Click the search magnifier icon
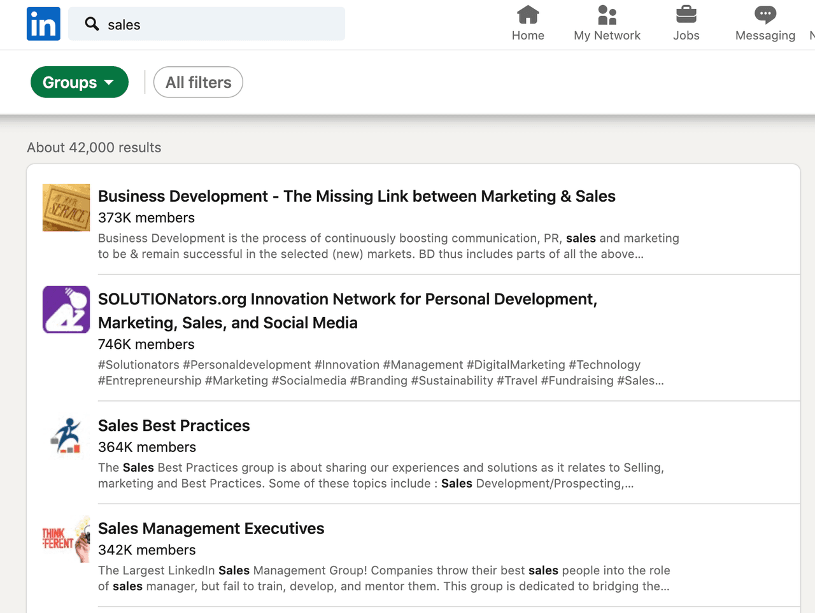This screenshot has height=613, width=815. [92, 24]
